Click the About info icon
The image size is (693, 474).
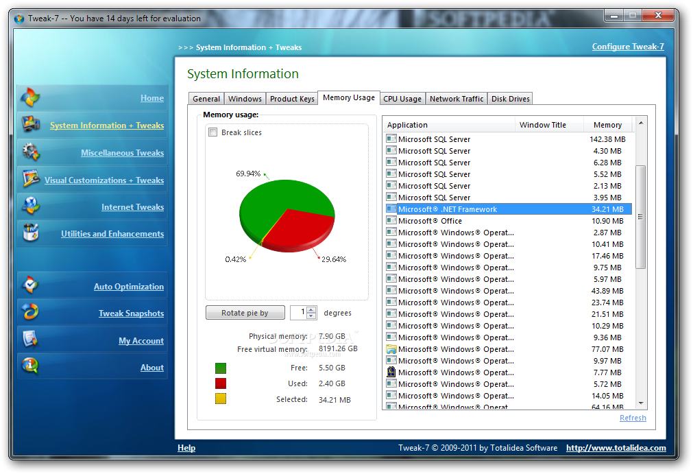point(30,366)
